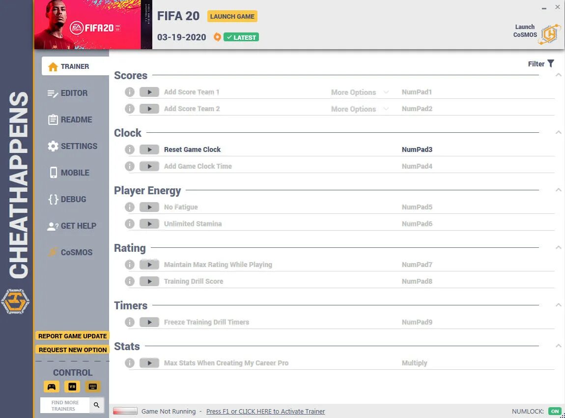Screen dimensions: 565x418
Task: Show info for Freeze Training Drill Timers
Action: point(130,322)
